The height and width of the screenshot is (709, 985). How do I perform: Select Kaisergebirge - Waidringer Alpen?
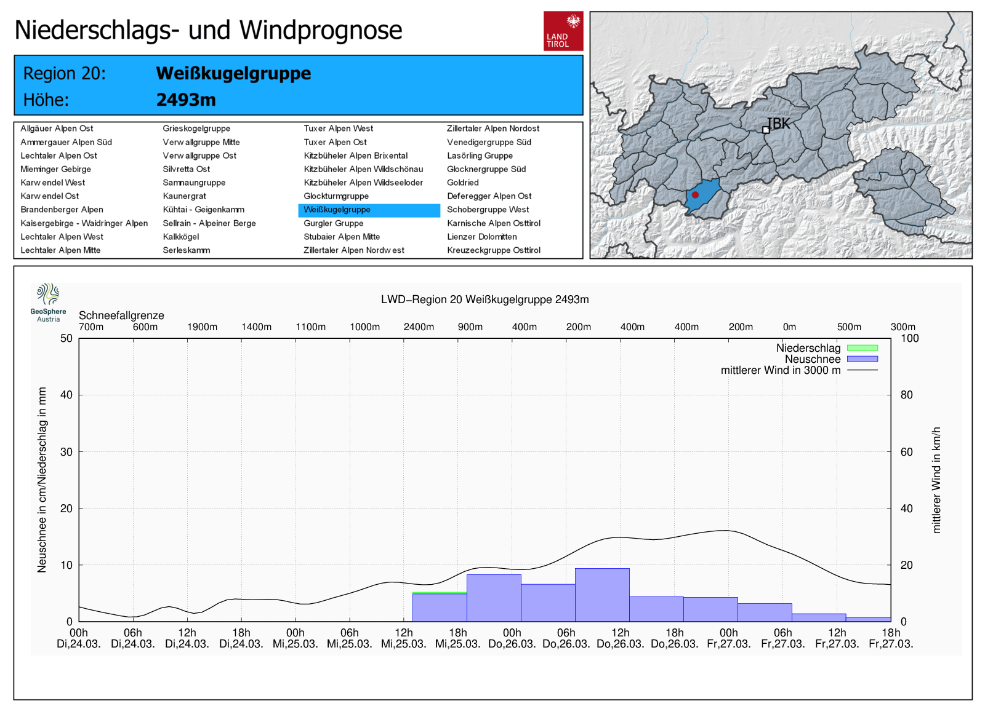84,223
